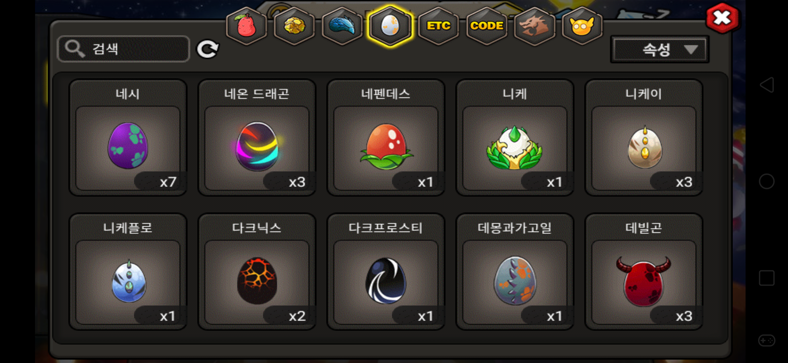Image resolution: width=788 pixels, height=363 pixels.
Task: Select the 데빌곤 horned red egg
Action: pos(644,272)
